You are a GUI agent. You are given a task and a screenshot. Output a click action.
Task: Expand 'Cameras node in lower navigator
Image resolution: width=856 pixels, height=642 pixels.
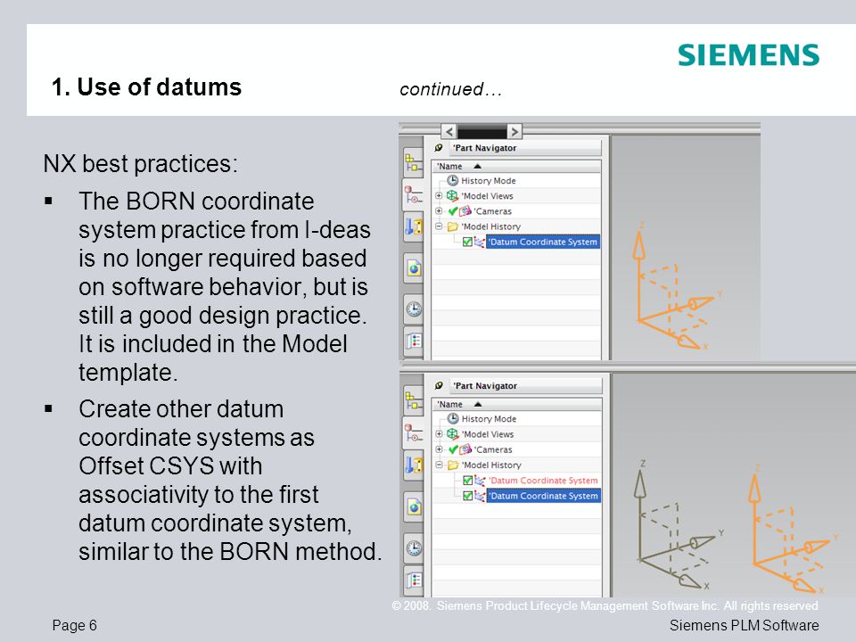coord(439,449)
